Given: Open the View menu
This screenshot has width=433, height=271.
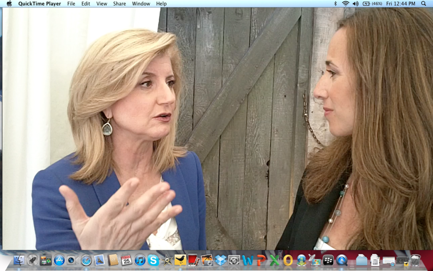Looking at the screenshot, I should coord(101,3).
